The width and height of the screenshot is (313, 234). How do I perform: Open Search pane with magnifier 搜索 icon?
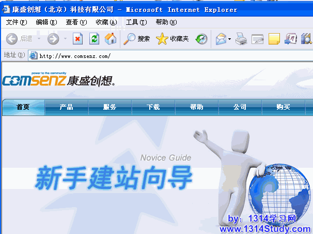[137, 39]
